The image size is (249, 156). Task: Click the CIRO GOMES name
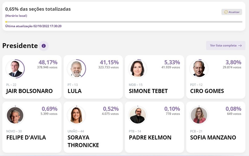pyautogui.click(x=207, y=91)
